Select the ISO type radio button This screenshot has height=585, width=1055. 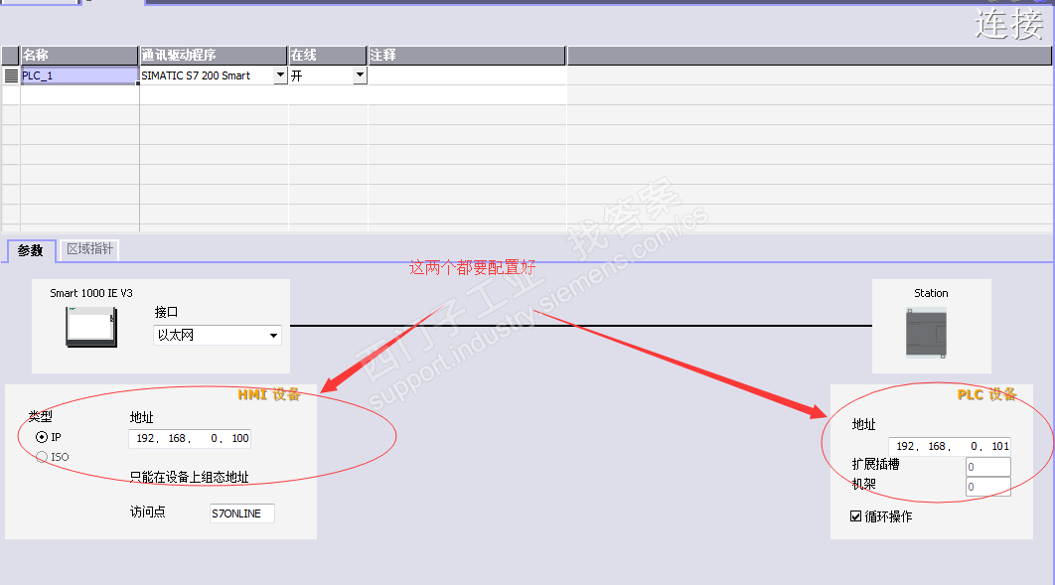(x=42, y=457)
